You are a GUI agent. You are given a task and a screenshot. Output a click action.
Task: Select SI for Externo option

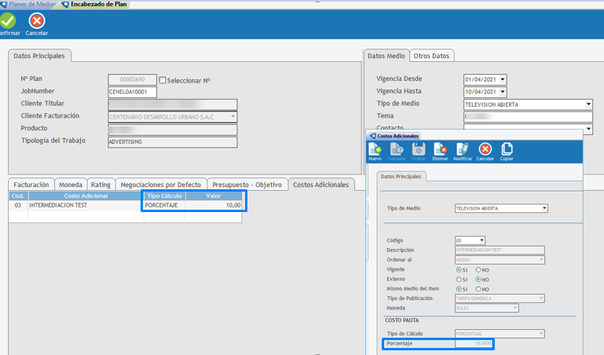pyautogui.click(x=459, y=279)
